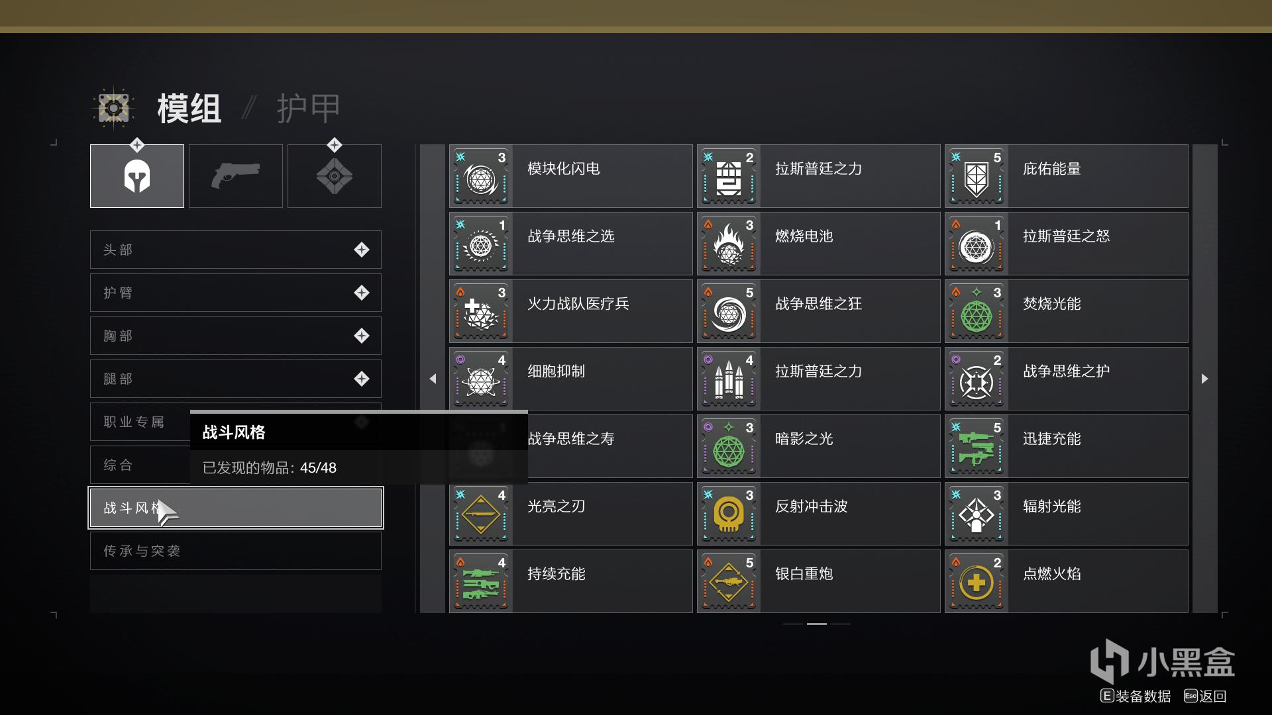The image size is (1272, 715).
Task: Select the helmet armor category tab
Action: click(137, 176)
